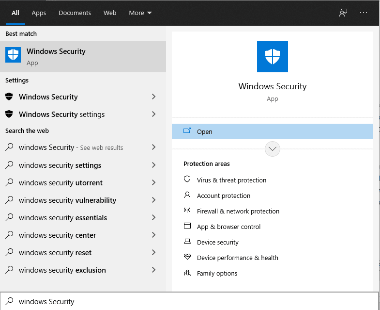The image size is (380, 310).
Task: Select 'windows security essentials' suggestion text
Action: tap(63, 218)
